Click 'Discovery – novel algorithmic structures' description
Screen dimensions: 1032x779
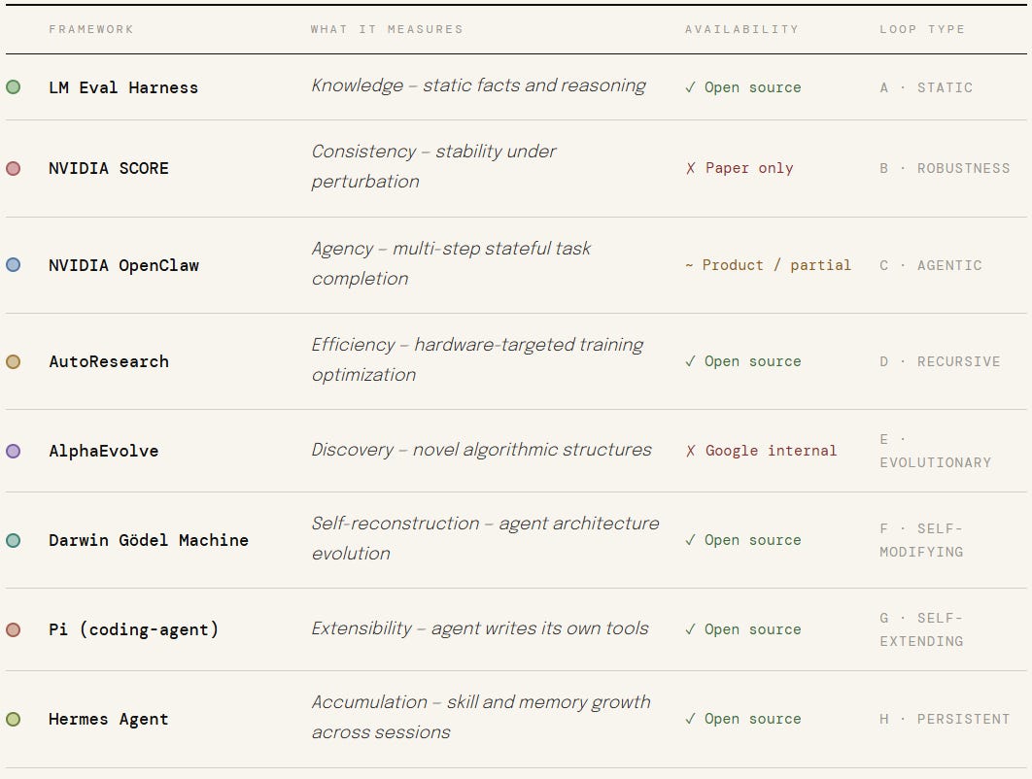tap(481, 450)
